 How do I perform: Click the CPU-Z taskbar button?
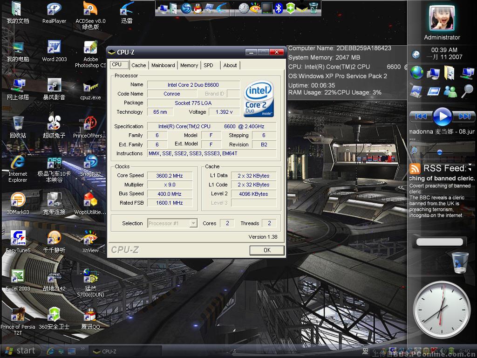[x=125, y=351]
